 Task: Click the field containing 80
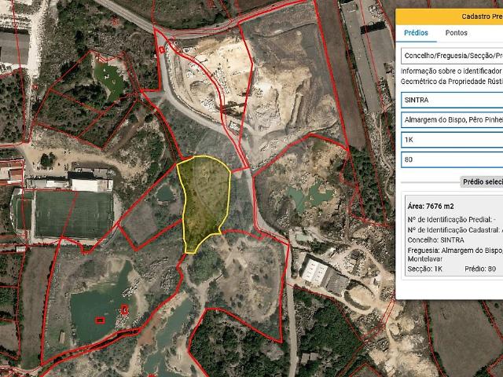[451, 160]
